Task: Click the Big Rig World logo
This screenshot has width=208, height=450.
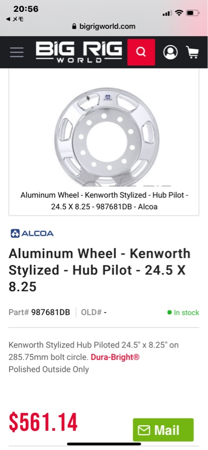Action: 79,52
